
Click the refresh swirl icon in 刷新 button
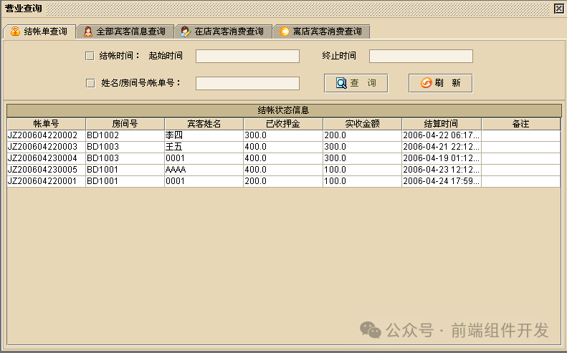pos(427,83)
